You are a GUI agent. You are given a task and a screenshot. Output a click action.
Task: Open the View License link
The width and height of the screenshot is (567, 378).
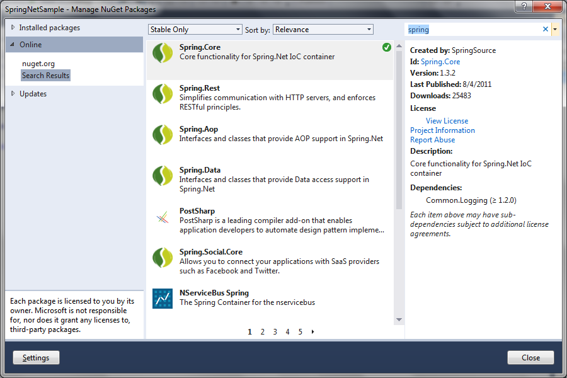pyautogui.click(x=447, y=120)
